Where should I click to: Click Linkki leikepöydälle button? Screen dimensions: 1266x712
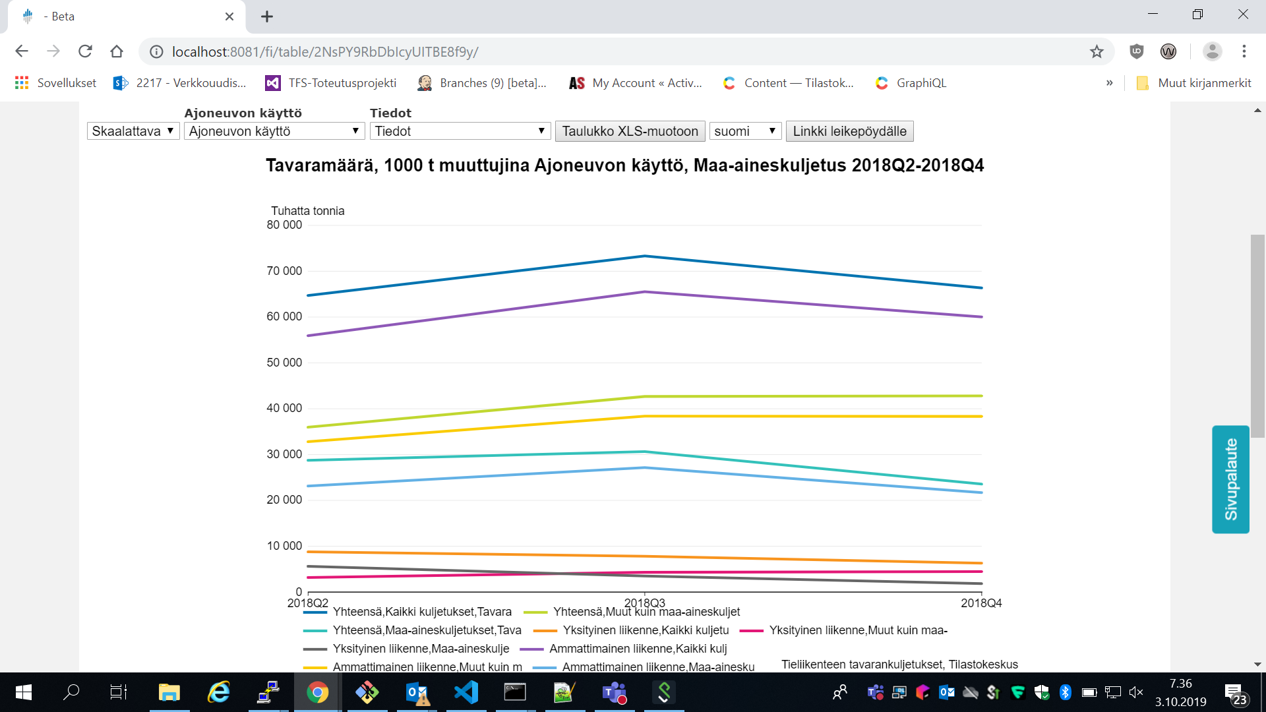pos(849,131)
